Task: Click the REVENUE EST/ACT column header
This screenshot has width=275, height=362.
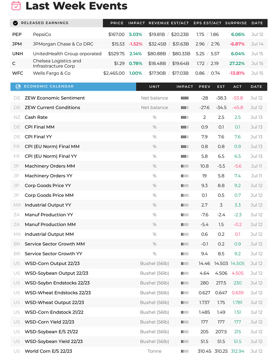Action: pos(169,23)
